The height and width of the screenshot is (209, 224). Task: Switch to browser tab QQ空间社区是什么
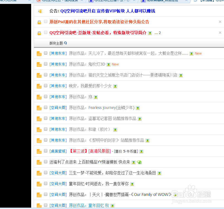112,1
